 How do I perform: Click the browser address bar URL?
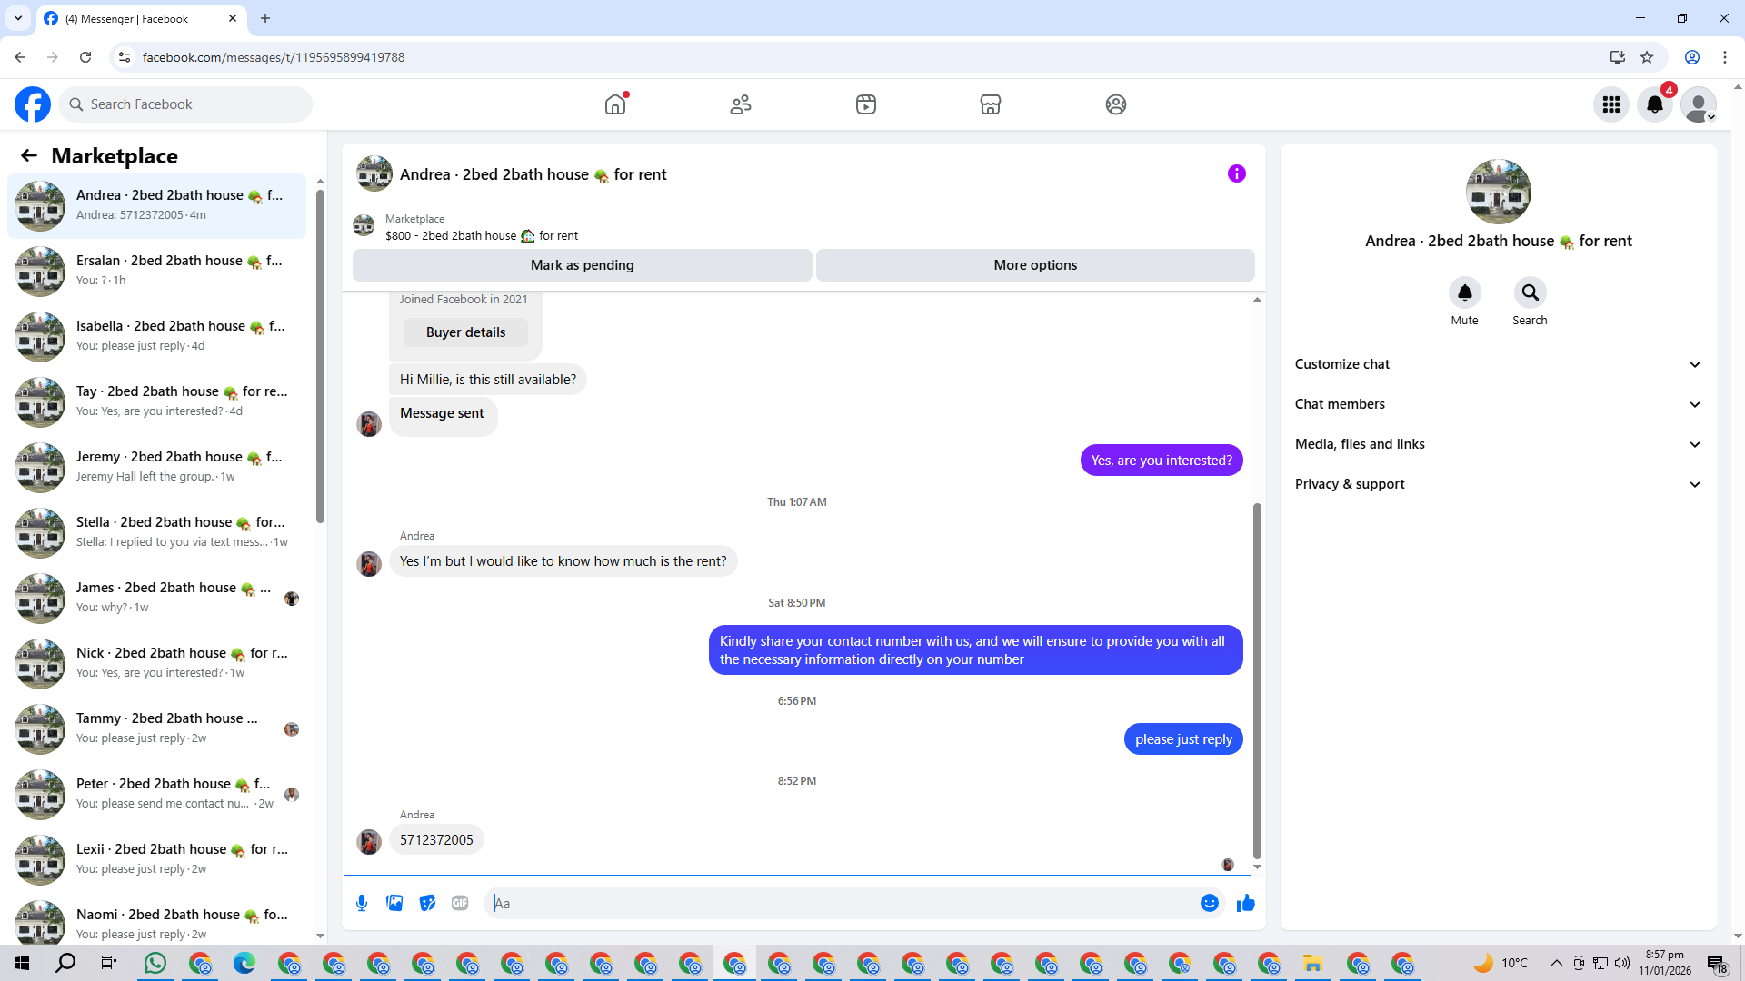pos(274,57)
